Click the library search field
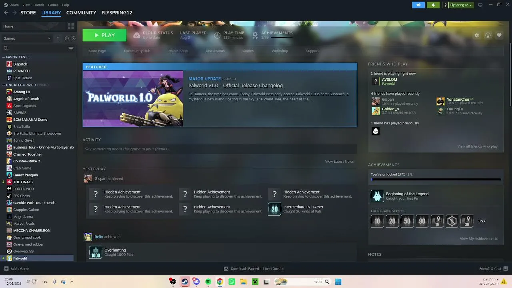Viewport: 512px width, 288px height. (35, 48)
